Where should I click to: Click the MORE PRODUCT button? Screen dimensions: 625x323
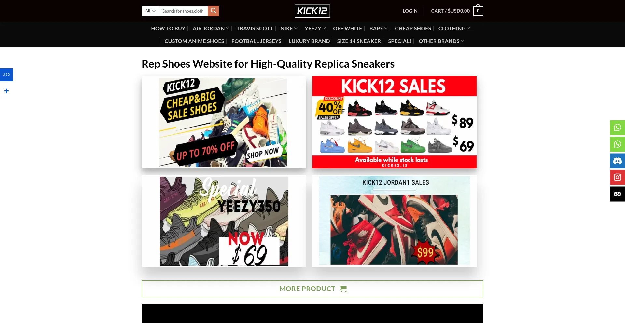(x=312, y=289)
